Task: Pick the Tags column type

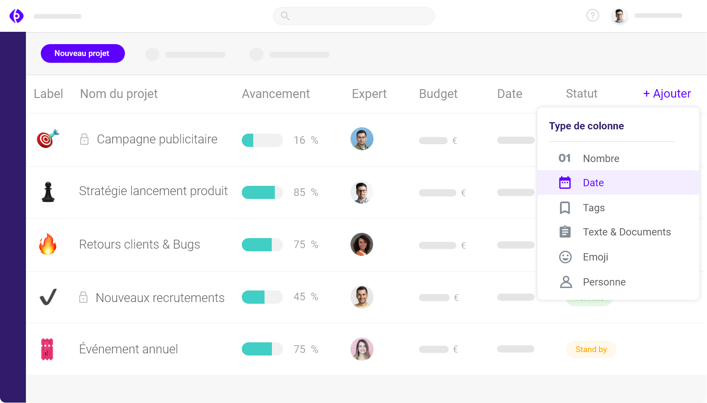Action: point(594,208)
